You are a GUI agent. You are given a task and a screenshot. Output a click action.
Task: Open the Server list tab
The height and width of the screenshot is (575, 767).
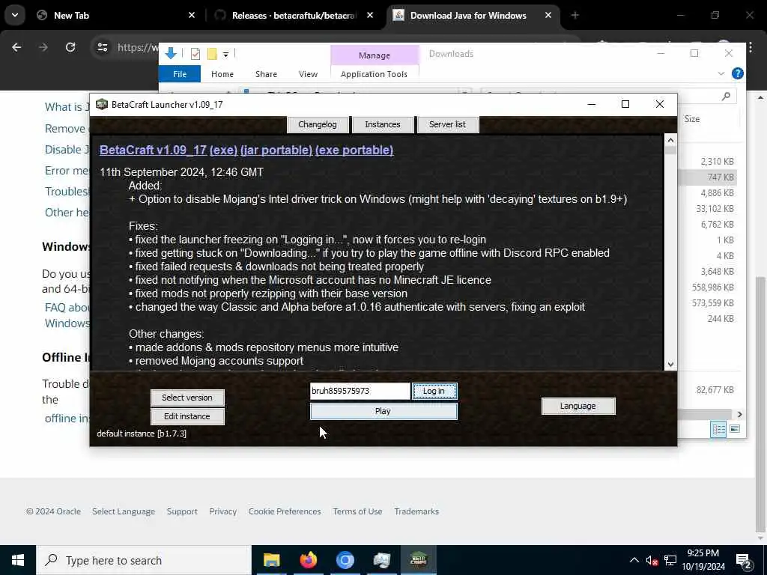[x=447, y=124]
